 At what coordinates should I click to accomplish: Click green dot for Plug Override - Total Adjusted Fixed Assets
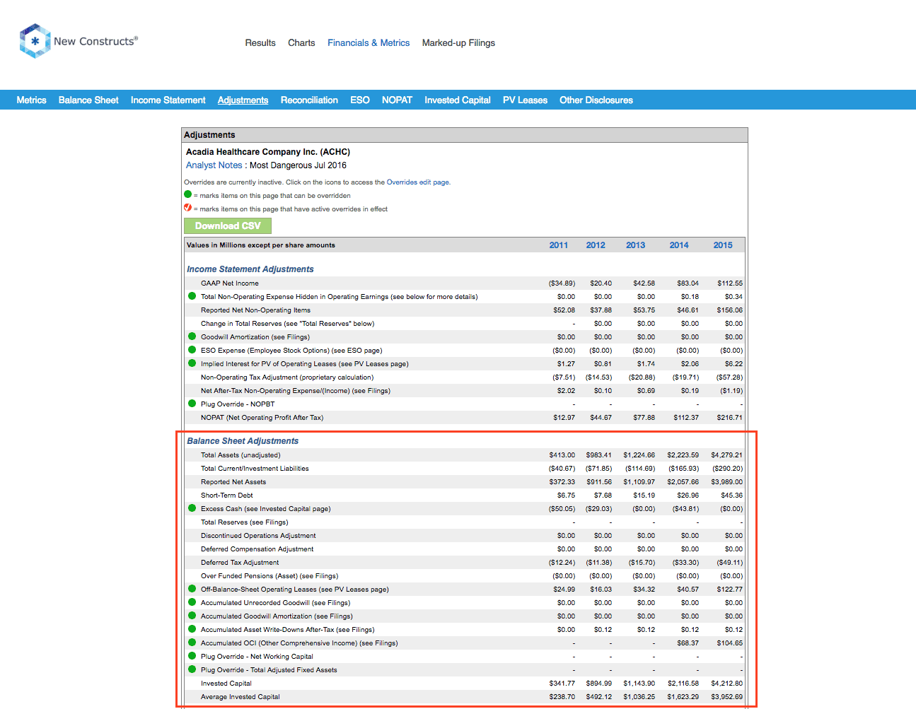(192, 669)
